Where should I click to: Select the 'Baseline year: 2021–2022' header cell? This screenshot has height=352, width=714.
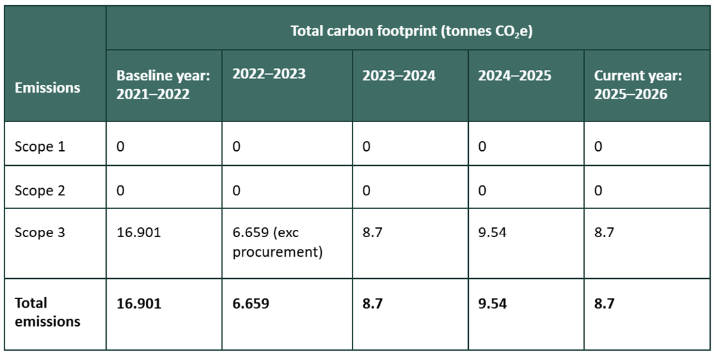163,85
